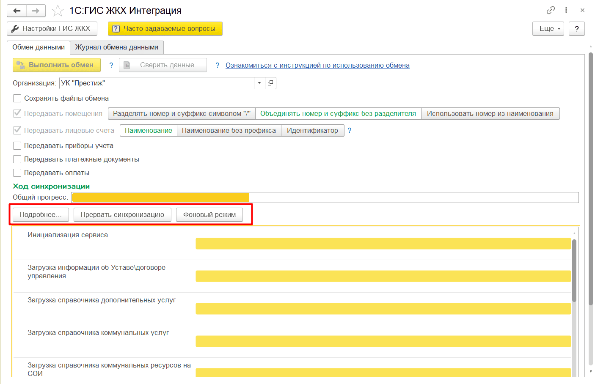The image size is (595, 384).
Task: Click the Организация input field
Action: [157, 83]
